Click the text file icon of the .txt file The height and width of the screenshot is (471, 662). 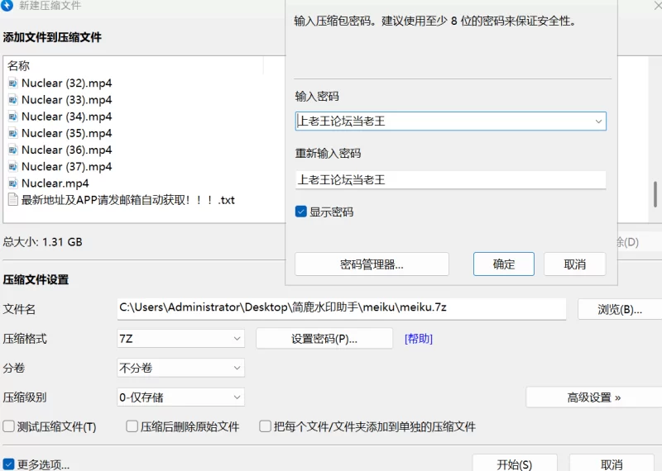pos(13,199)
